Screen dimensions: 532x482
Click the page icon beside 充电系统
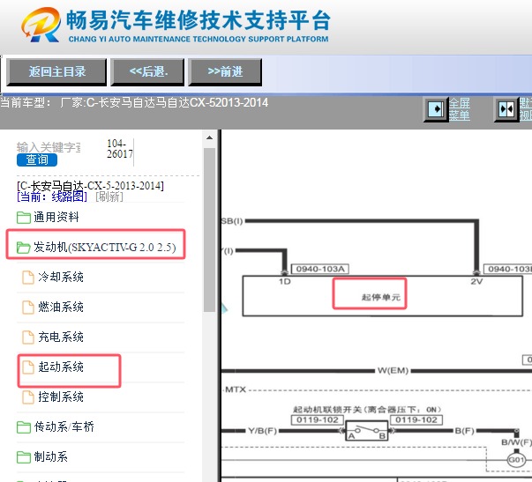point(28,337)
